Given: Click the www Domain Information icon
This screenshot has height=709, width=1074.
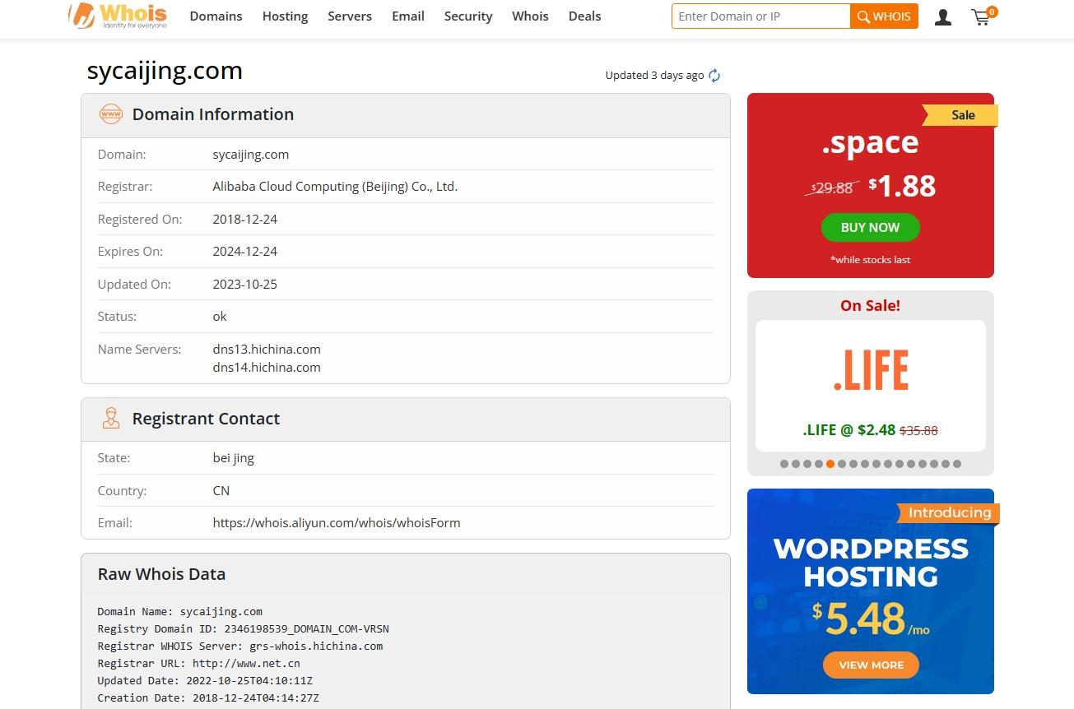Looking at the screenshot, I should [110, 114].
